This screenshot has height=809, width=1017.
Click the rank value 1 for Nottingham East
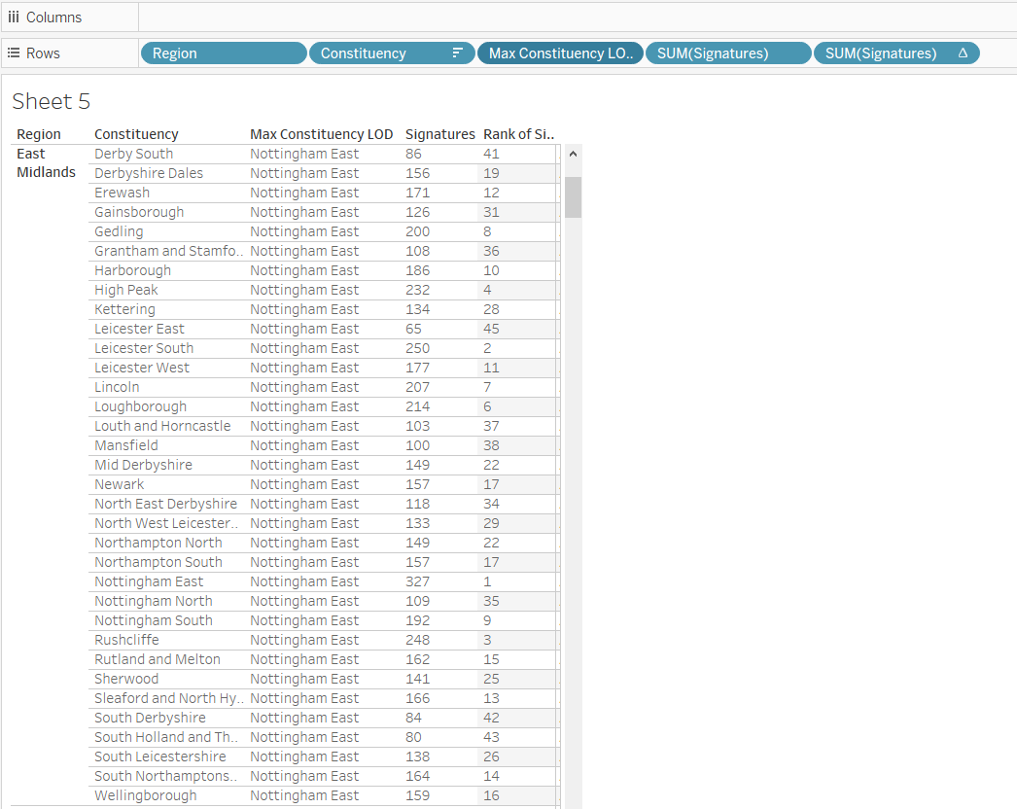(x=487, y=580)
